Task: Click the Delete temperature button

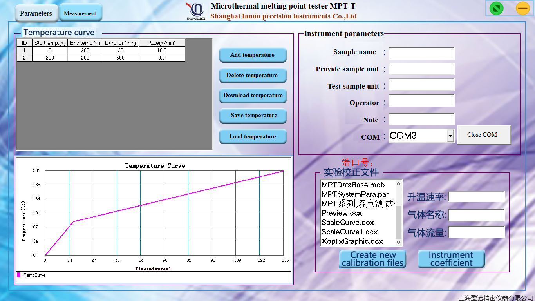Action: (253, 75)
